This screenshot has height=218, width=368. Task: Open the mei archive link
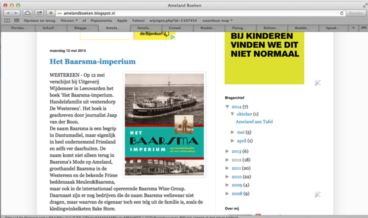click(241, 132)
